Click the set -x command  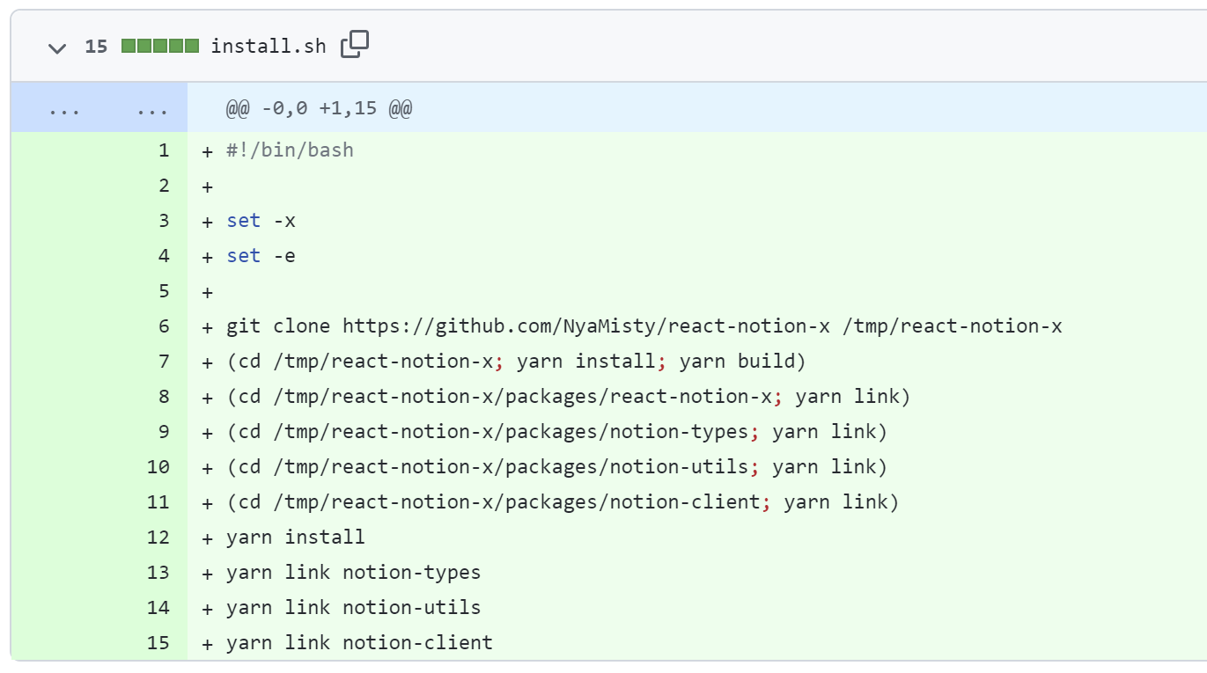[x=261, y=221]
